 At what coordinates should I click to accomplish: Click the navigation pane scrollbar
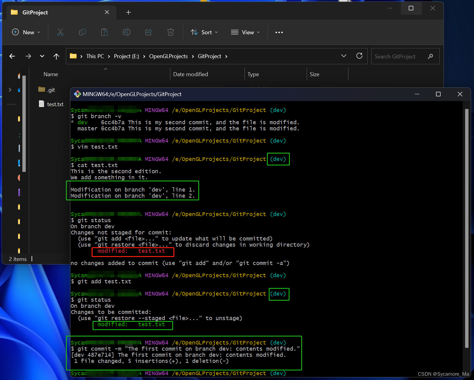(x=24, y=123)
